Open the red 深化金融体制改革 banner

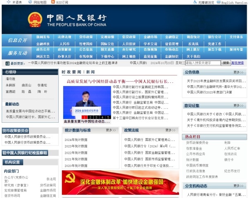point(120,183)
